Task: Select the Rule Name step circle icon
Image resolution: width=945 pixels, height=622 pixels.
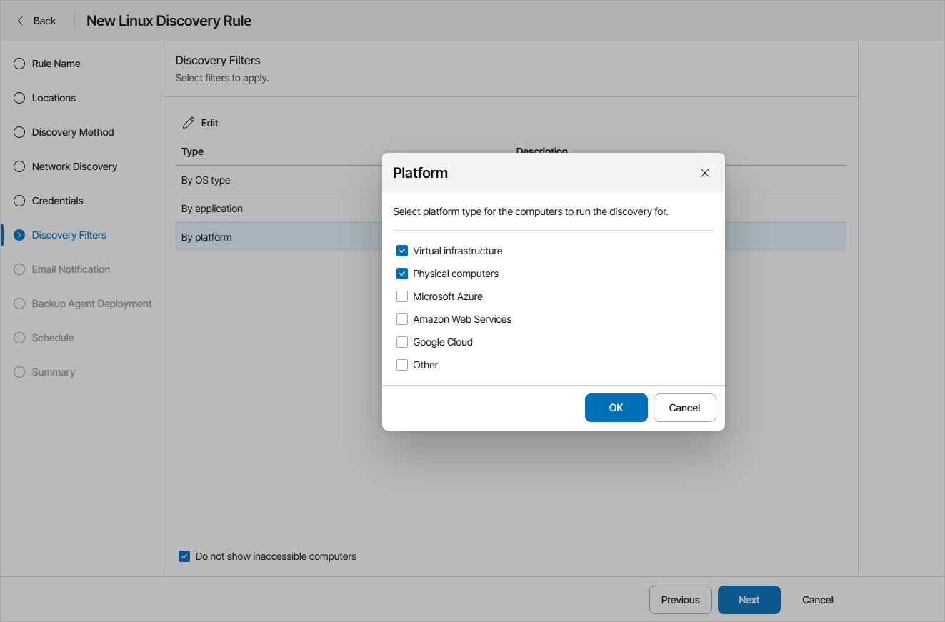Action: (x=19, y=64)
